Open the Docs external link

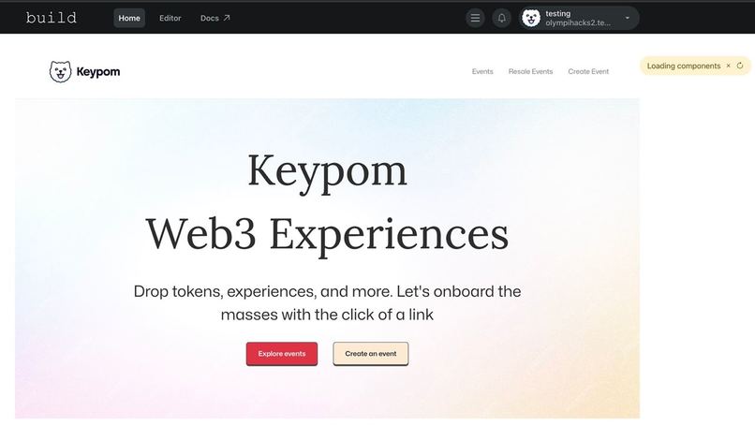215,18
